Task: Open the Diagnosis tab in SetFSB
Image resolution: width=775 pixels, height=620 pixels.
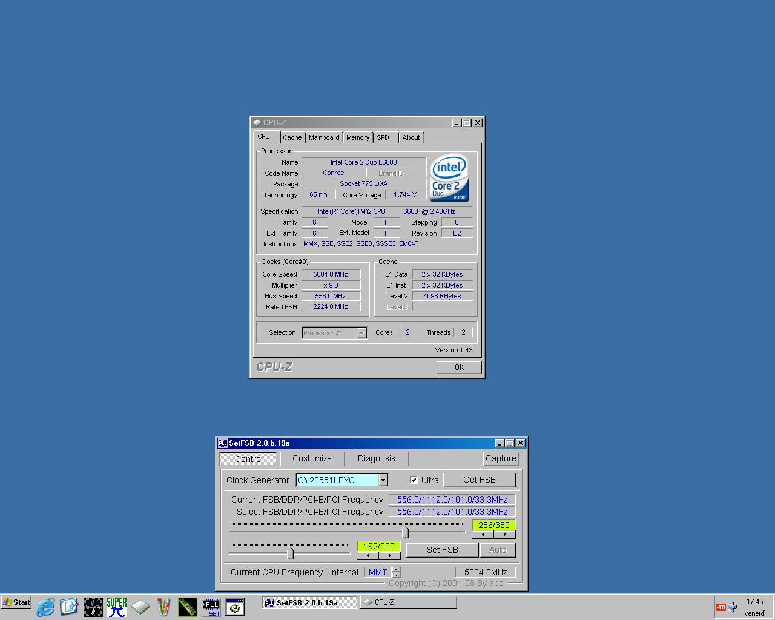Action: coord(376,459)
